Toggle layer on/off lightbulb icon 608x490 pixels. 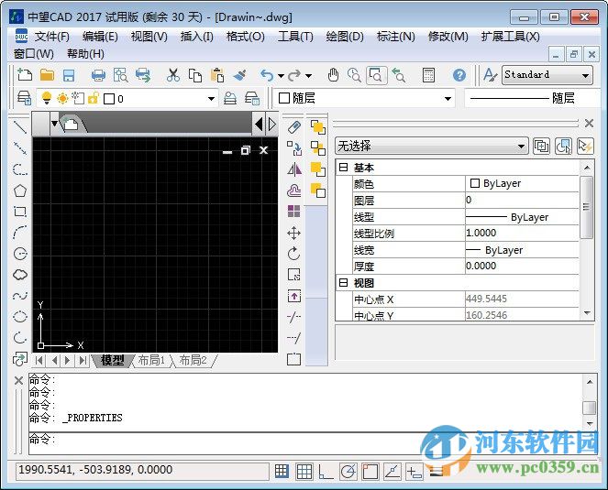[47, 98]
